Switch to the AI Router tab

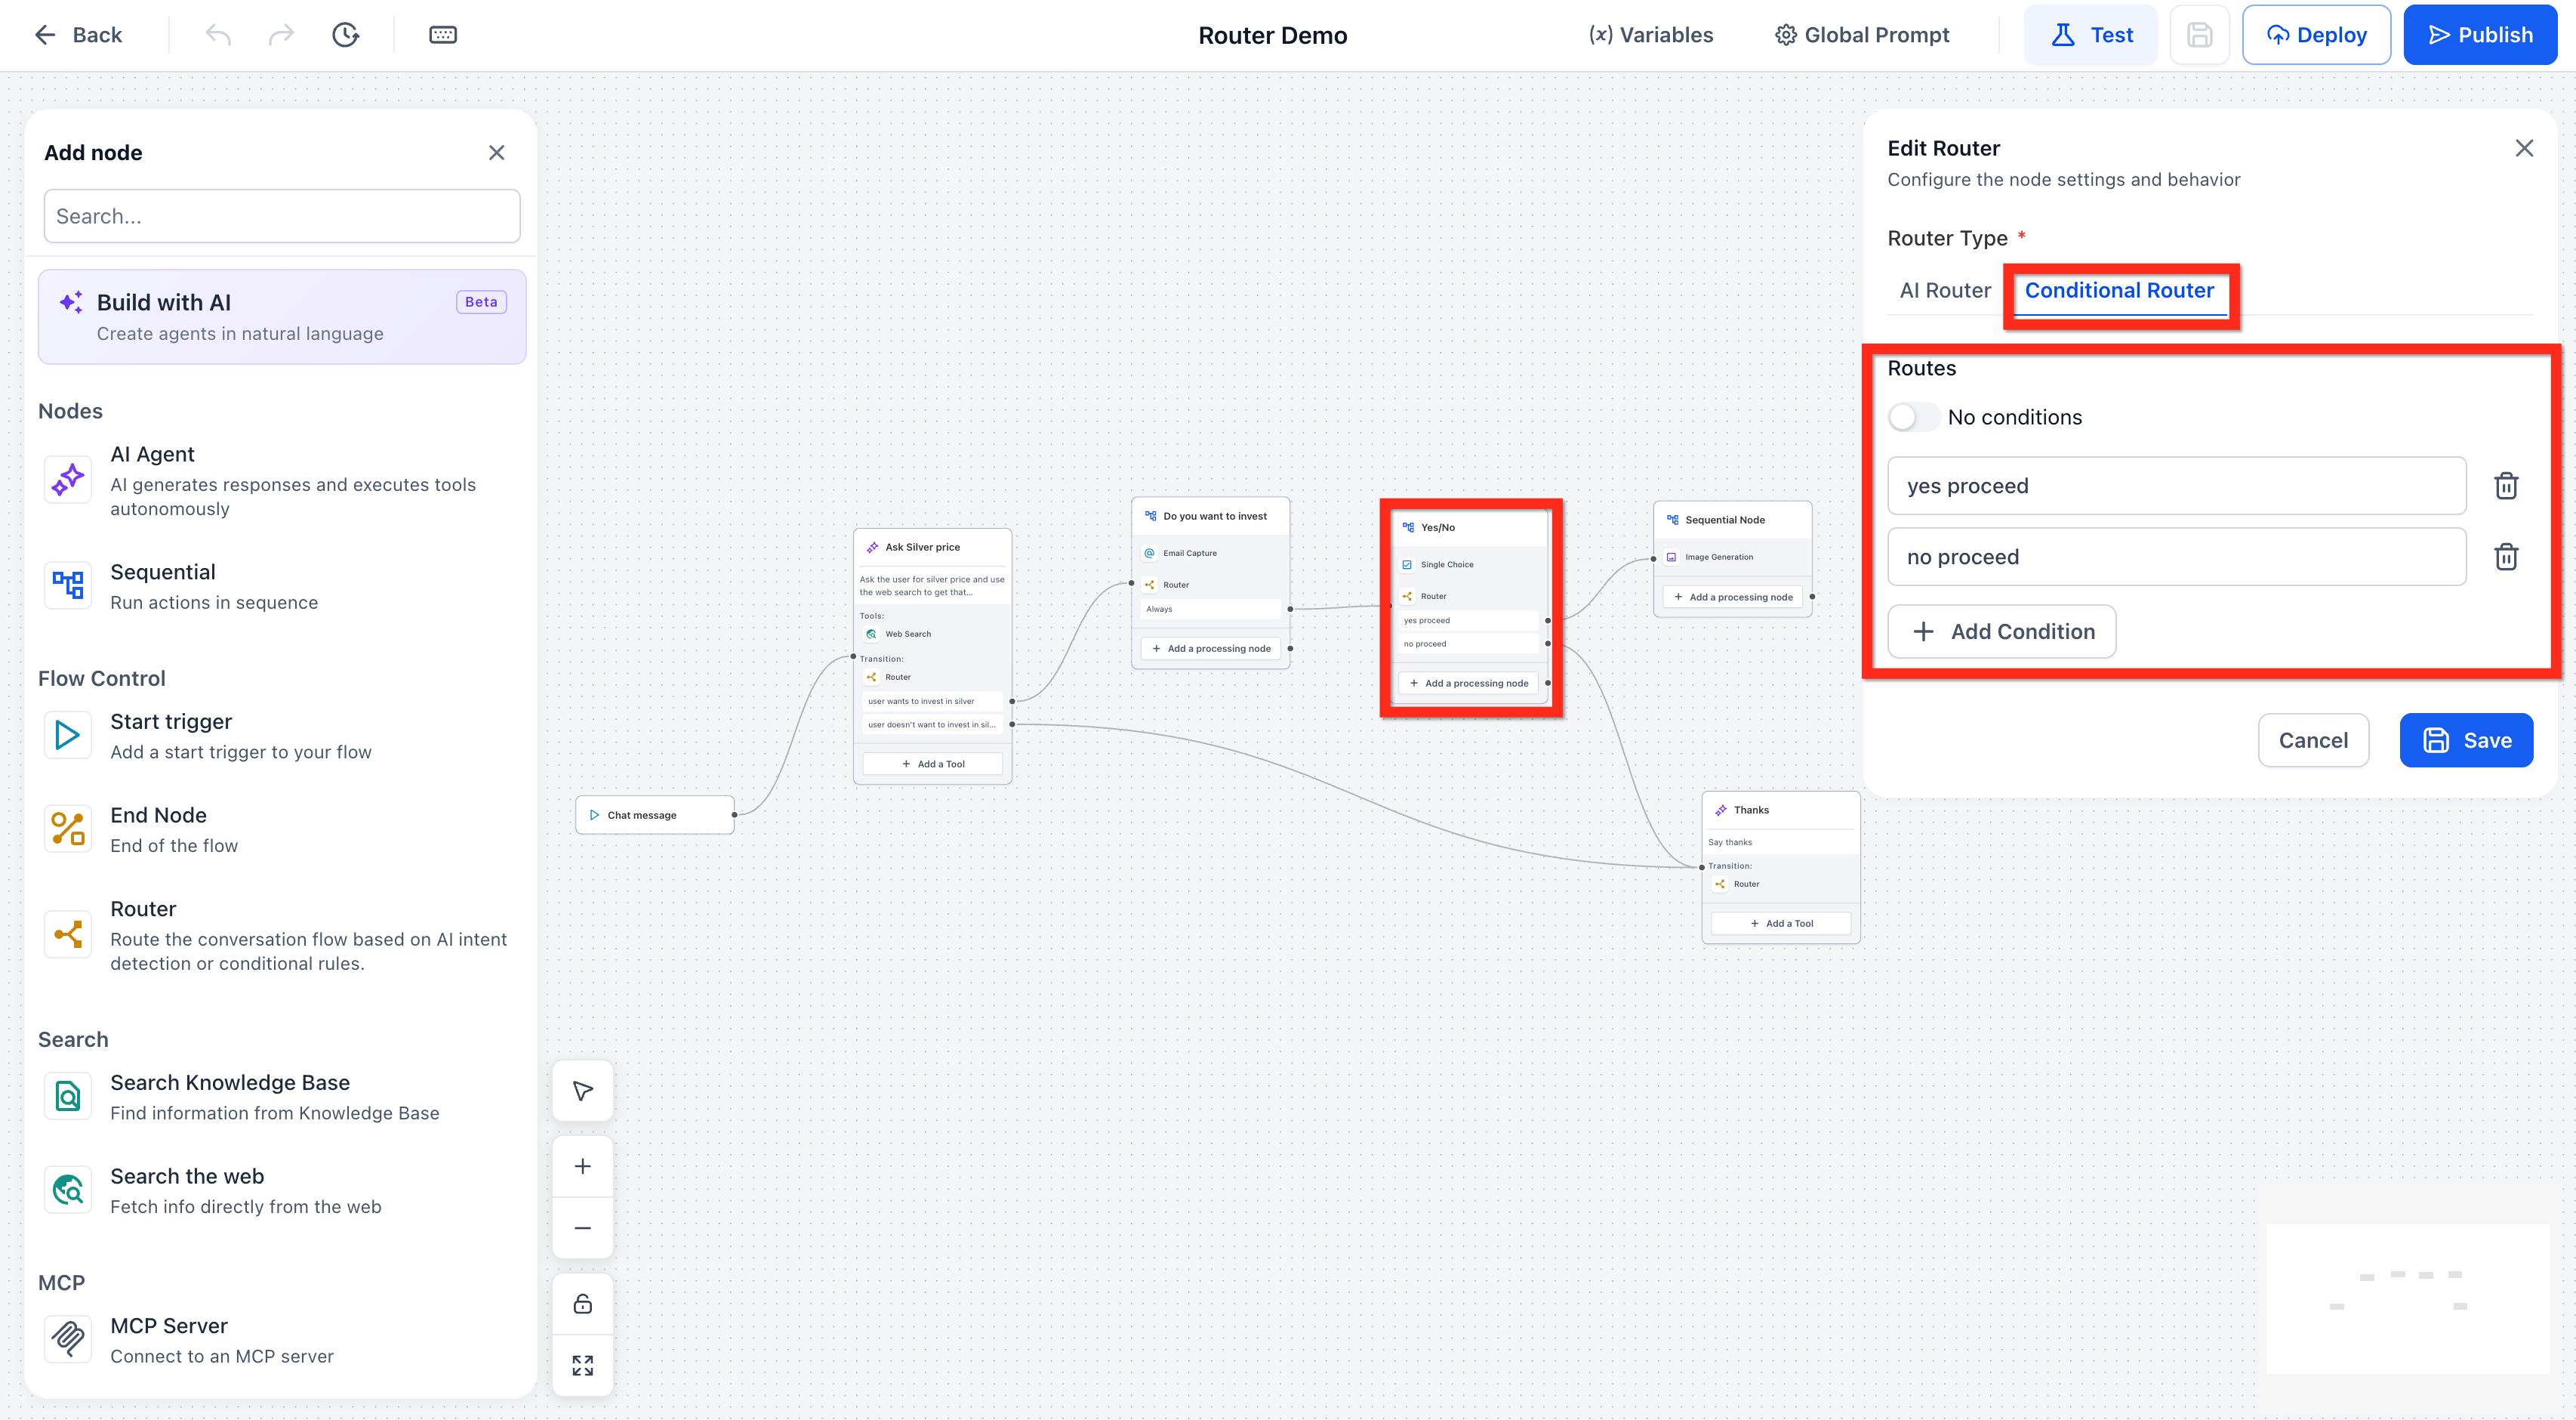[x=1945, y=290]
